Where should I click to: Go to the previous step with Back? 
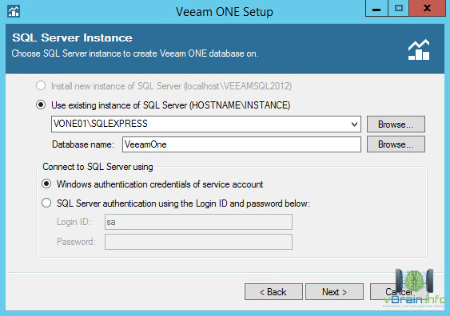(273, 291)
